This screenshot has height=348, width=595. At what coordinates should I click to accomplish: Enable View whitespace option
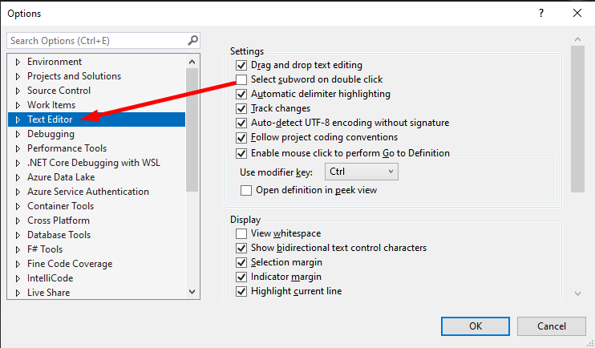(241, 233)
